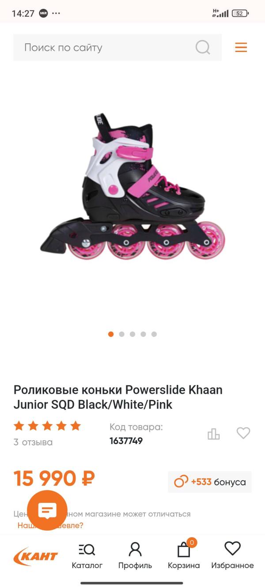
Task: Open Профиль tab
Action: pos(135,556)
